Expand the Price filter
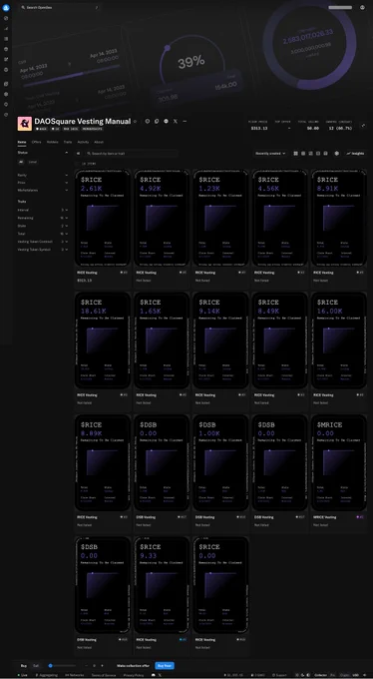This screenshot has width=373, height=679. (43, 183)
